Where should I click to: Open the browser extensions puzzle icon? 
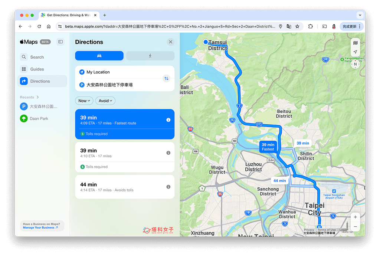tap(311, 26)
